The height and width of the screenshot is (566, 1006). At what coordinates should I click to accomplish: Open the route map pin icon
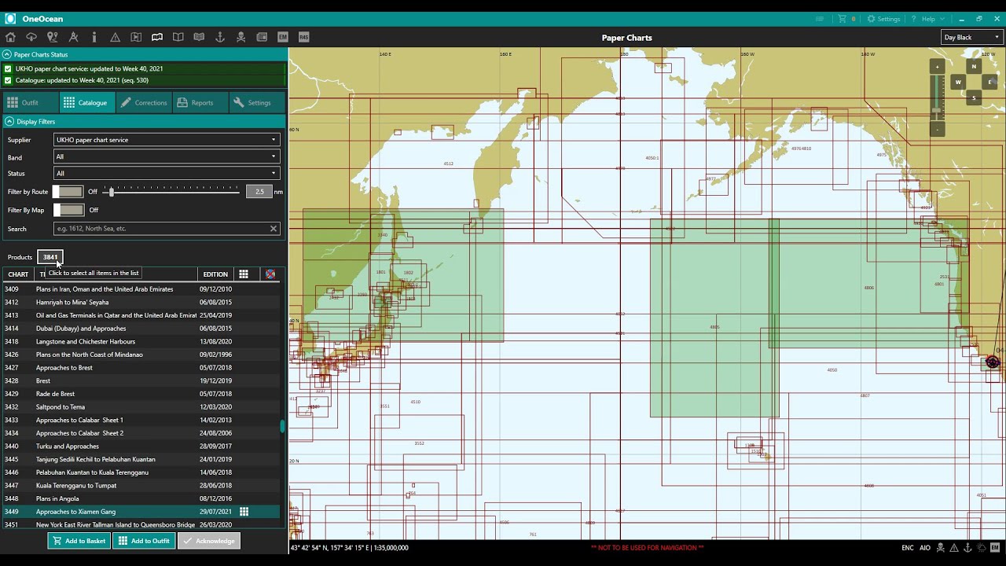point(52,37)
